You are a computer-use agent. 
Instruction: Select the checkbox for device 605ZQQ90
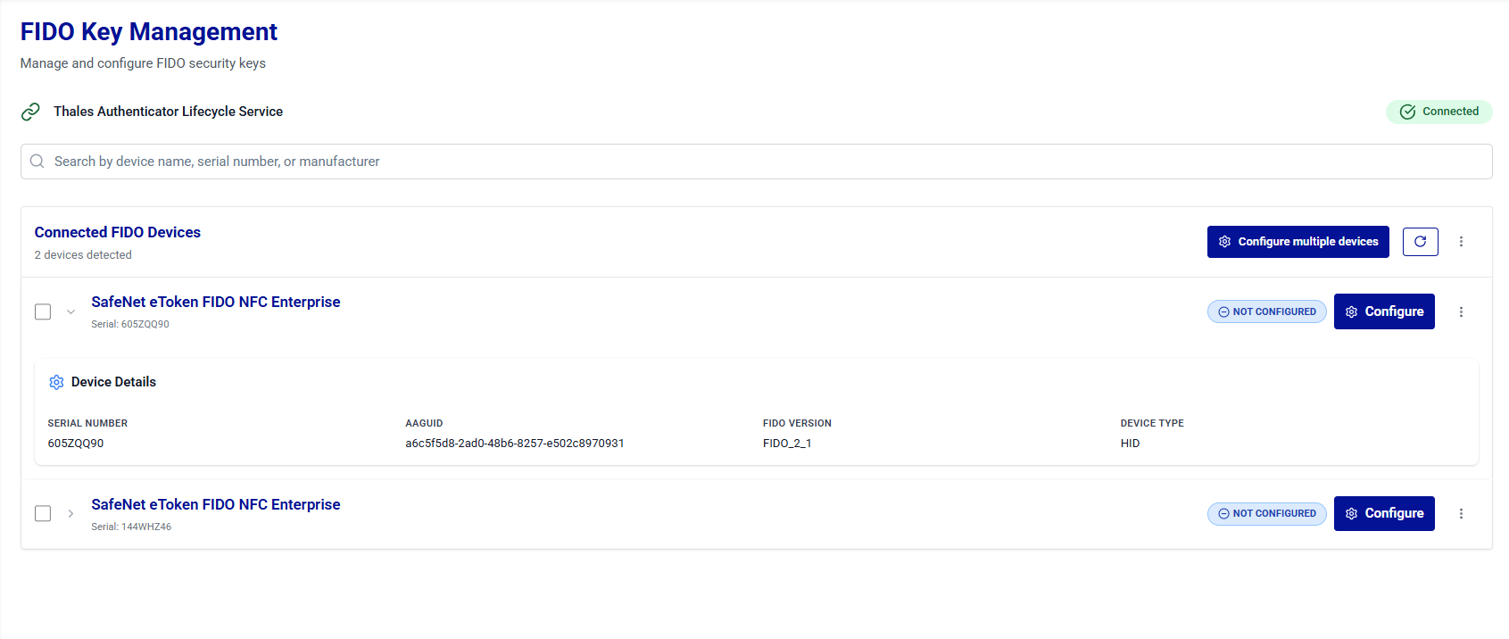43,311
